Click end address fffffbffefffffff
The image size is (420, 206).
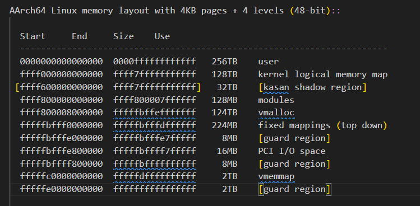tap(155, 113)
